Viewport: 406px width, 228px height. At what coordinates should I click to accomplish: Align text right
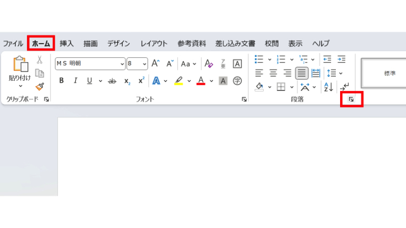[x=287, y=73]
